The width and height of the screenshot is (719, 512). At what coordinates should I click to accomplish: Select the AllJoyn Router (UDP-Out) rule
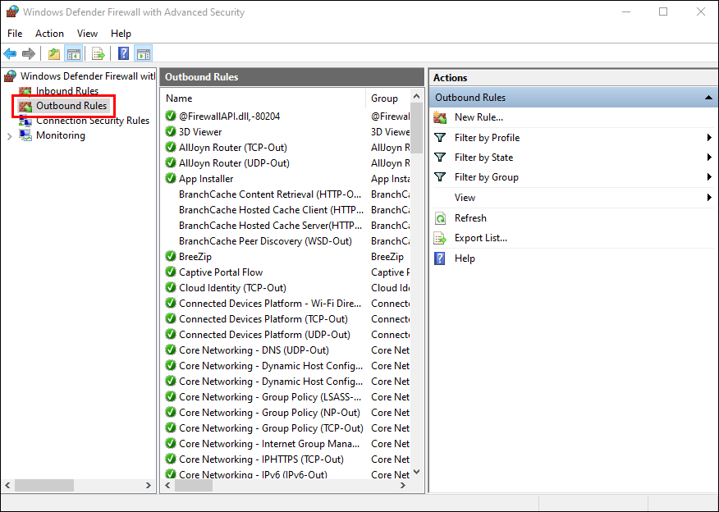coord(234,162)
